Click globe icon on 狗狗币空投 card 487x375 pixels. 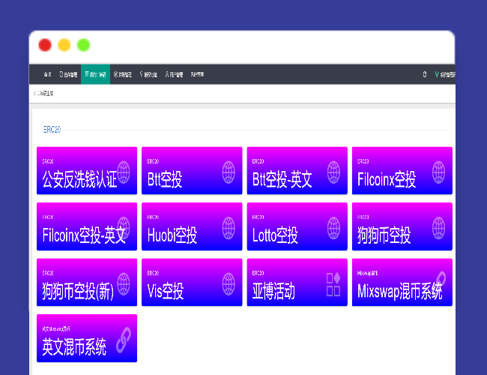[x=438, y=227]
